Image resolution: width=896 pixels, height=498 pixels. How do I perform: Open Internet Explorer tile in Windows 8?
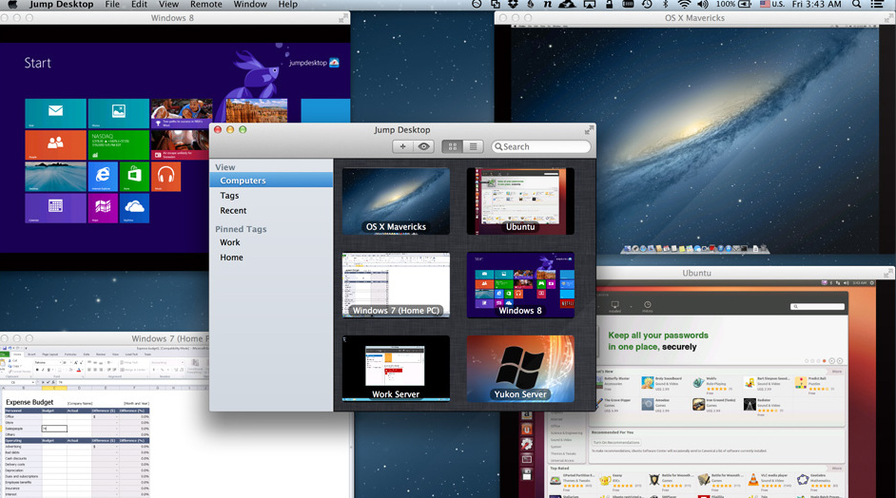coord(103,176)
